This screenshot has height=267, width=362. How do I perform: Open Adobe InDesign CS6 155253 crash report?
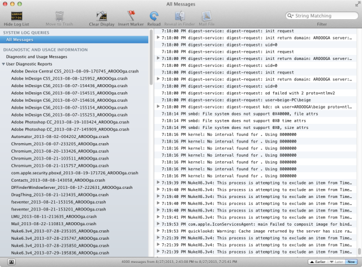point(69,115)
